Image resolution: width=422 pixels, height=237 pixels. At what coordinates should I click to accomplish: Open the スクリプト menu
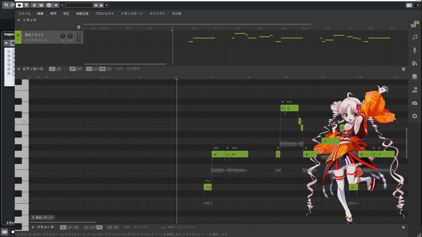click(x=157, y=13)
